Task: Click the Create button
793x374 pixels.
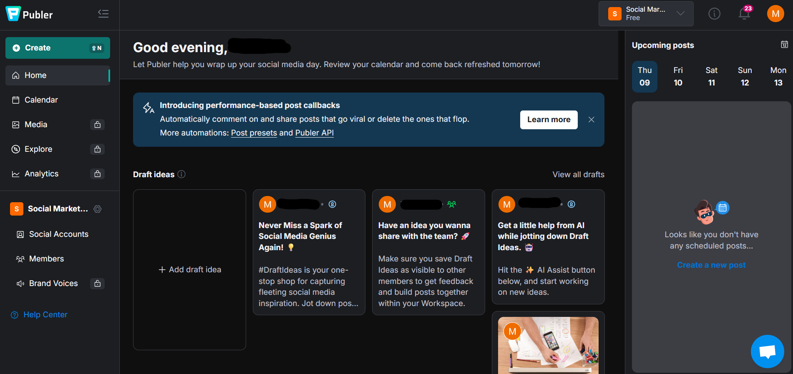Action: 58,48
